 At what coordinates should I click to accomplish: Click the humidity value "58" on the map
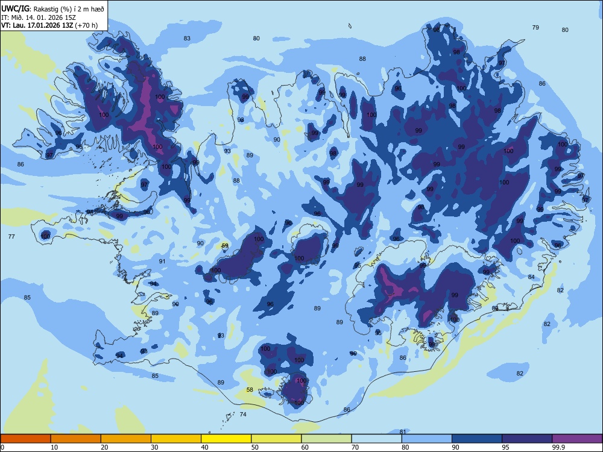click(250, 390)
